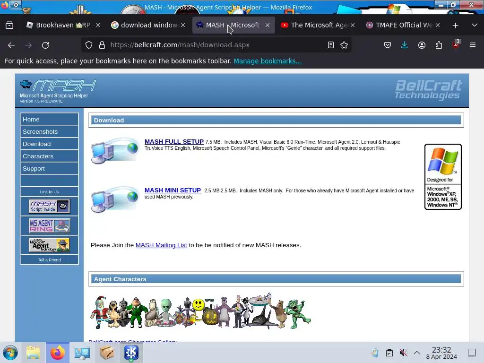Open the MASH Mailing List link

click(161, 245)
